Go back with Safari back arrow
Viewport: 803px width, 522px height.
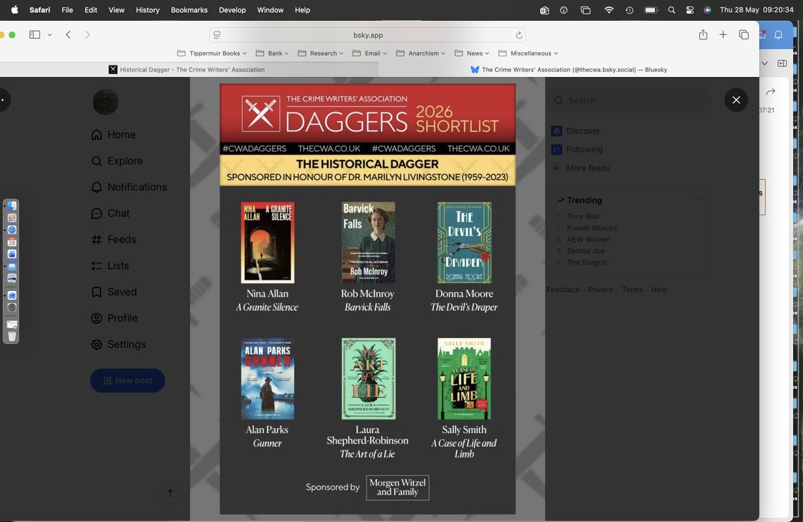(68, 35)
